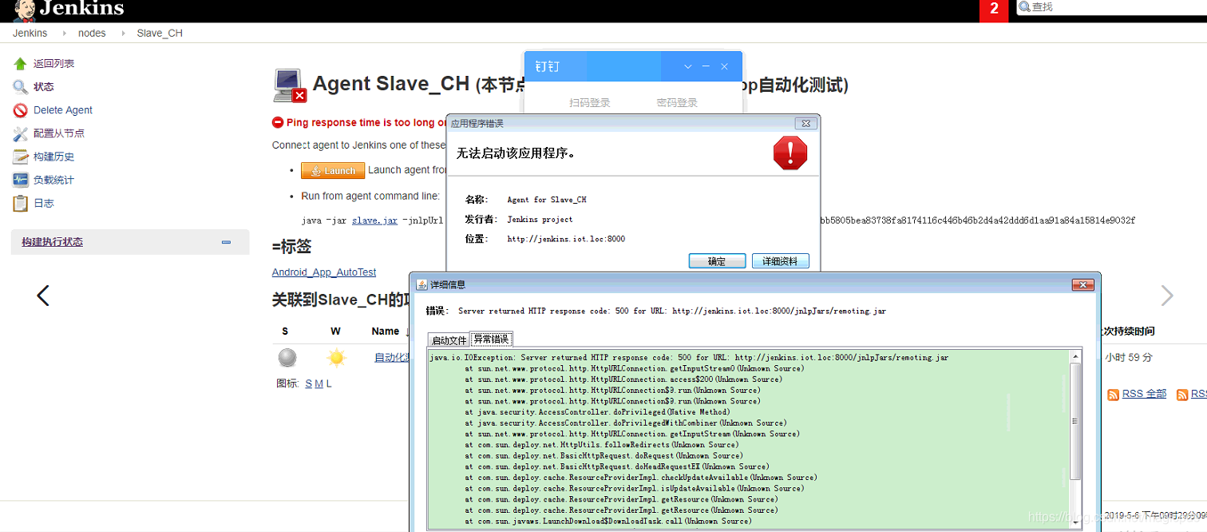
Task: Open the nodes breadcrumb link
Action: pos(92,33)
